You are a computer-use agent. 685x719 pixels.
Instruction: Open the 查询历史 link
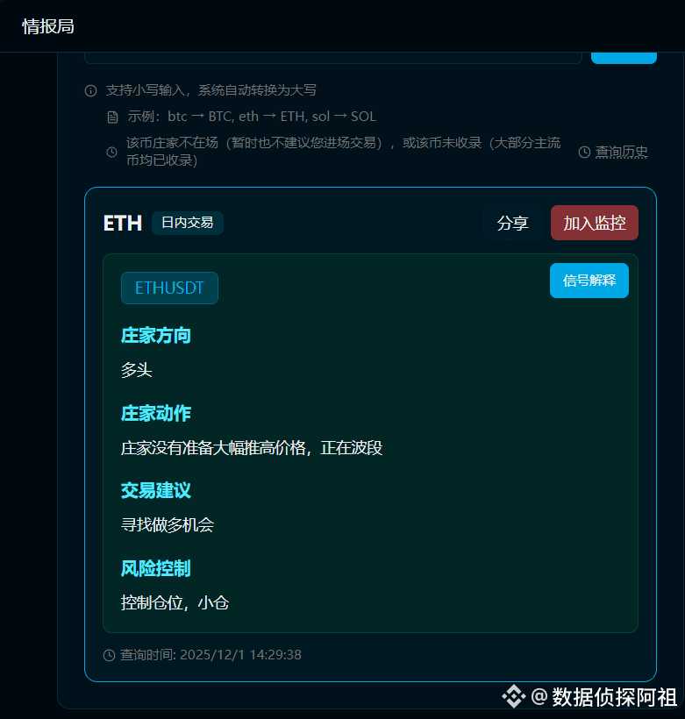621,152
